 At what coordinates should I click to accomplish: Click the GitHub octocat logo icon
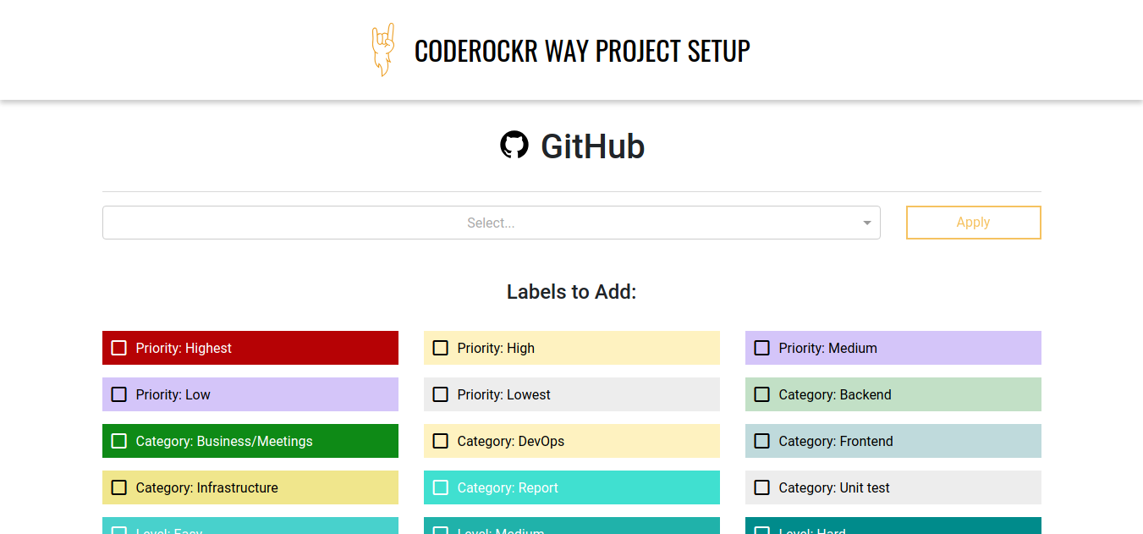pos(514,146)
